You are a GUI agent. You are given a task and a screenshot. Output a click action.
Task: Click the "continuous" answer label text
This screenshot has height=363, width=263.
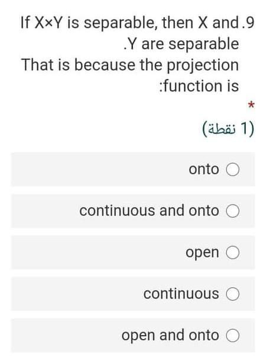click(181, 294)
